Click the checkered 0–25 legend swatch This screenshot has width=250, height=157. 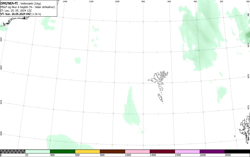pos(12,151)
